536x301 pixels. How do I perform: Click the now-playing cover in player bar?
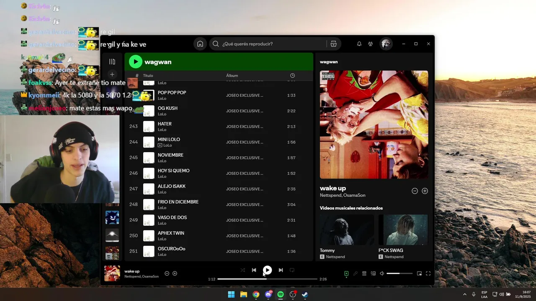click(x=112, y=273)
